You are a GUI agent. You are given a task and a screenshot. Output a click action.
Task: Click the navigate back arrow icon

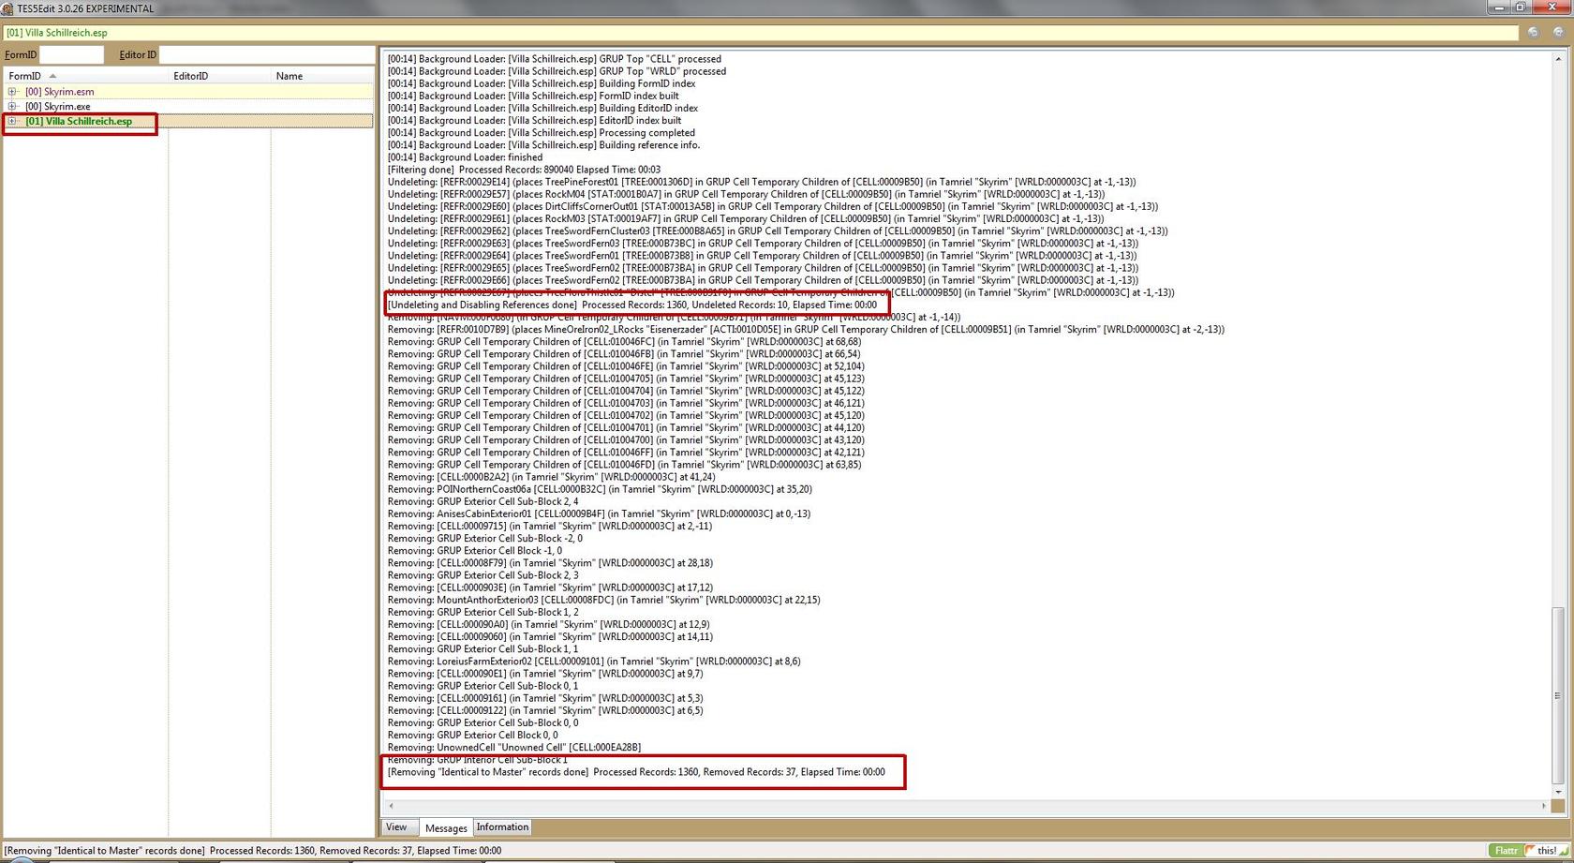tap(1533, 32)
